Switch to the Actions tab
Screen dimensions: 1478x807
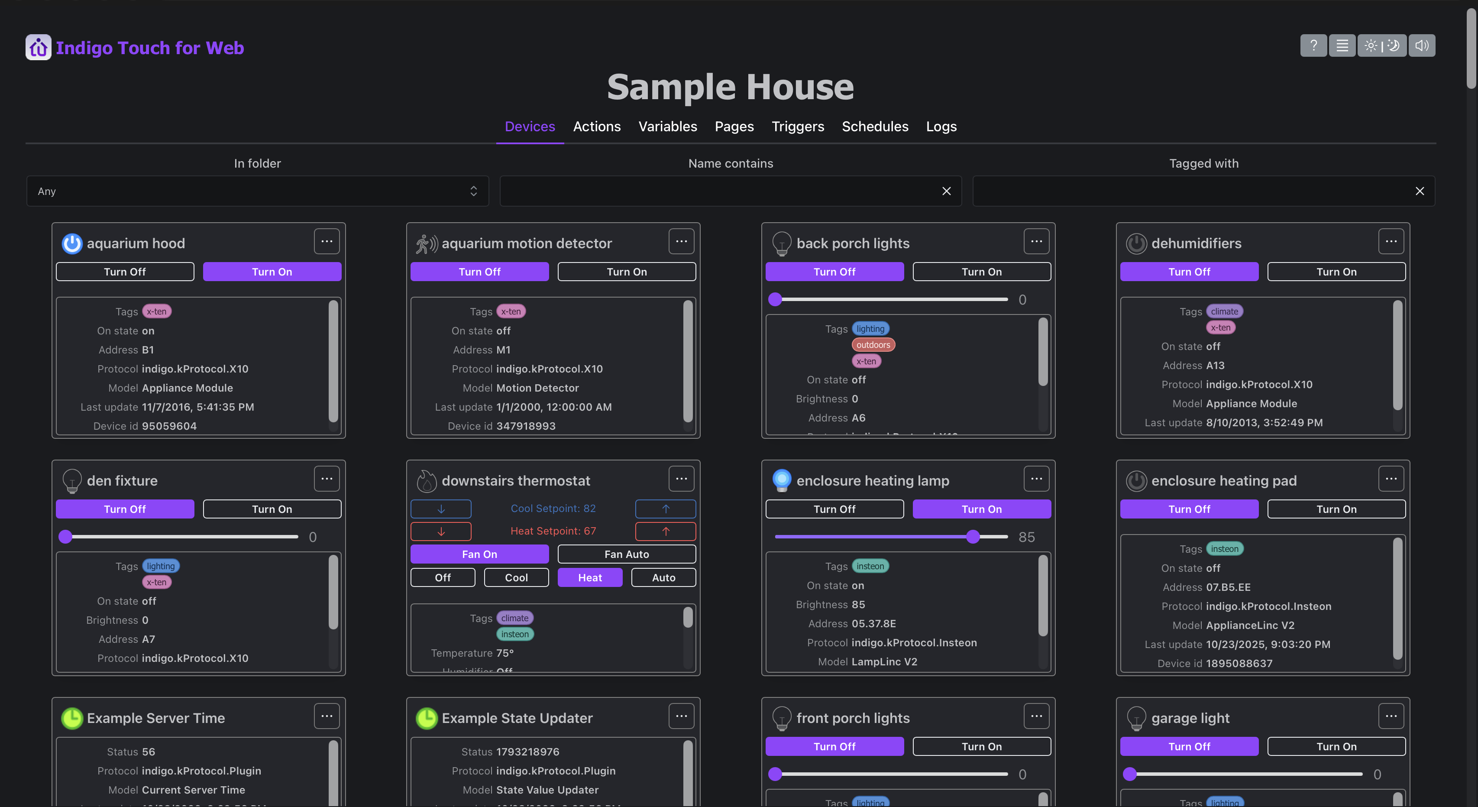point(597,126)
